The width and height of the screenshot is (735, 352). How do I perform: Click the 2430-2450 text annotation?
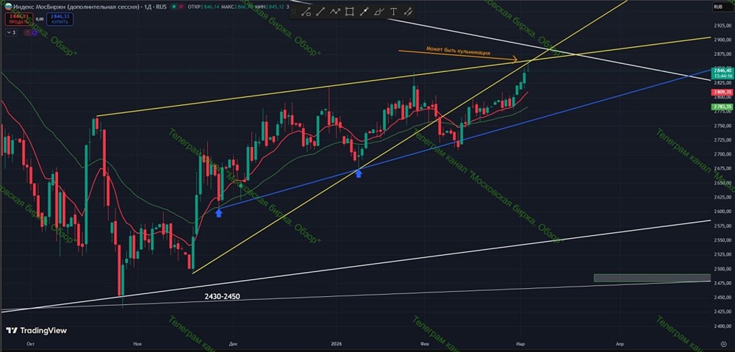(x=222, y=296)
